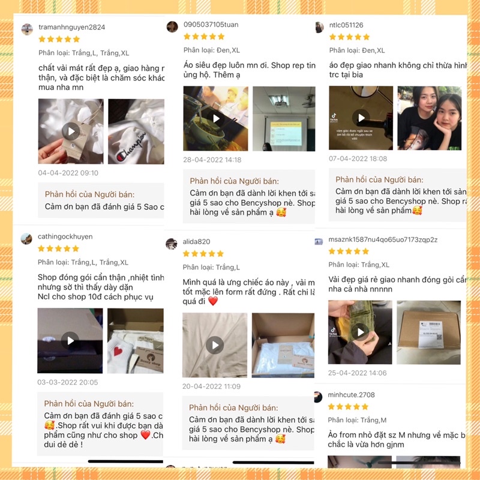Select username minhcute.2708
Image resolution: width=480 pixels, height=480 pixels.
click(x=351, y=395)
